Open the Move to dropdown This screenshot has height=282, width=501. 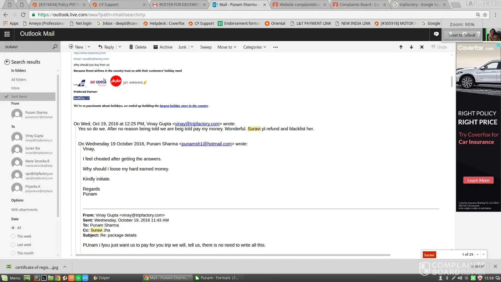227,47
